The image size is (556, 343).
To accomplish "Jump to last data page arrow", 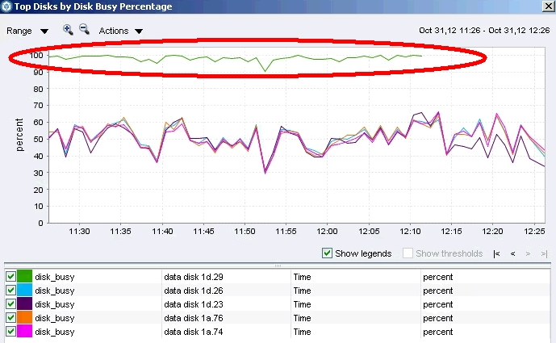I will coord(544,253).
